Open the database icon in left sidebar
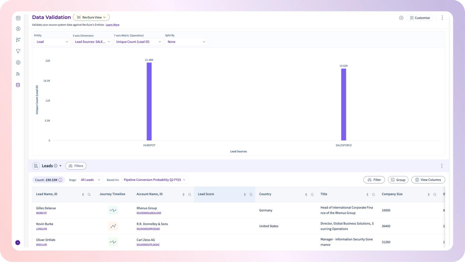 pos(18,85)
